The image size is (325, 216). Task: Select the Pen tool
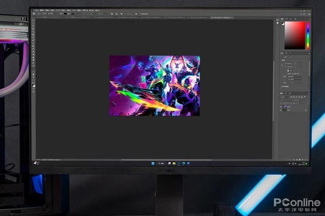coord(33,63)
